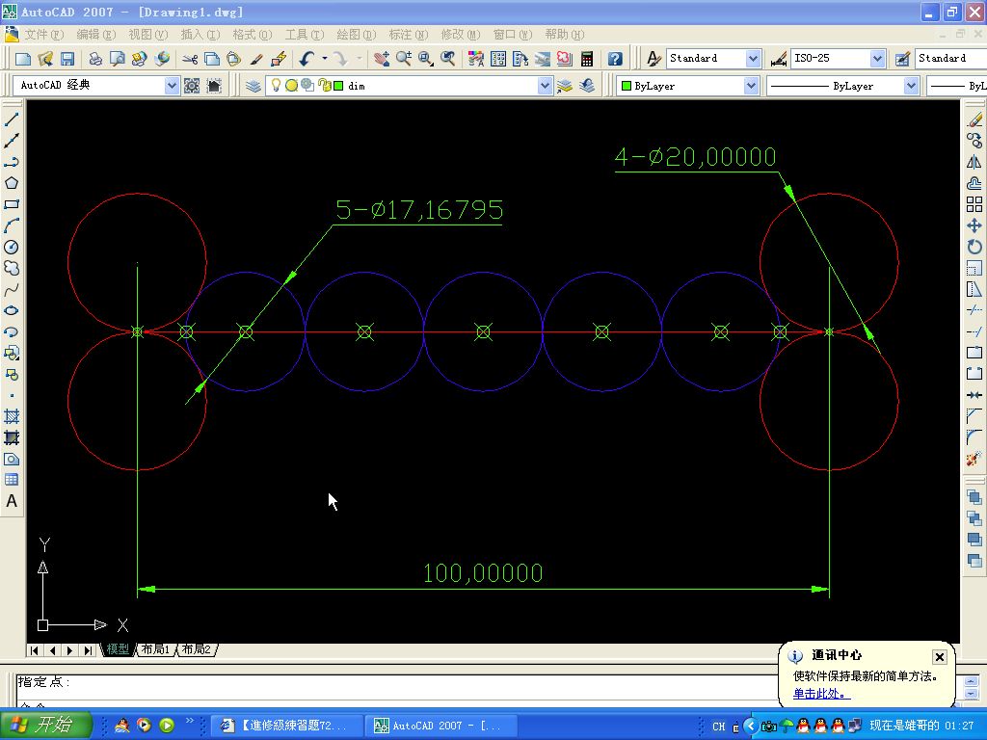Screen dimensions: 987x740
Task: Select the Trim tool
Action: tap(974, 310)
